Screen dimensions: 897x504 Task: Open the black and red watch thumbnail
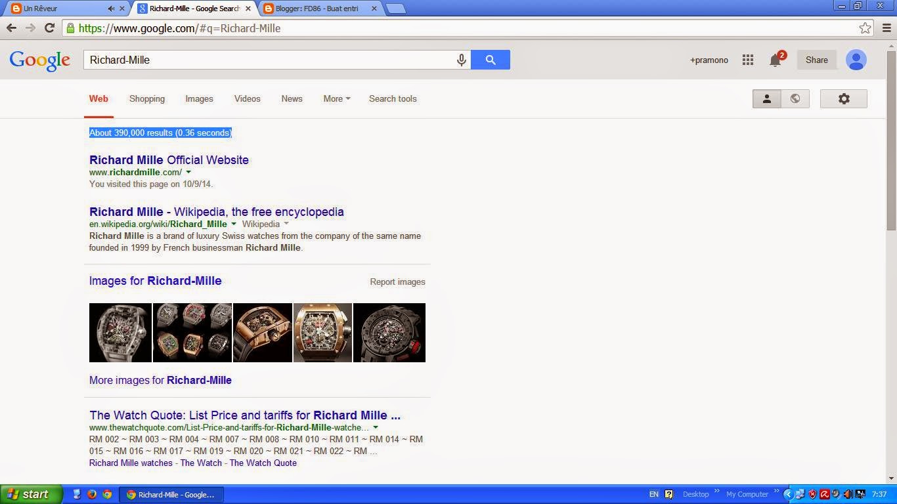(x=389, y=333)
